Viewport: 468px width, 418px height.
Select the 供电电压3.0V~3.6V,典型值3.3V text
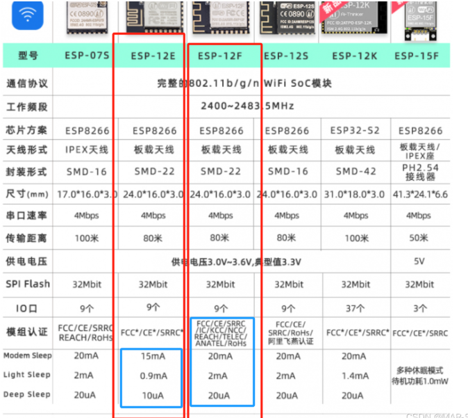coord(236,262)
